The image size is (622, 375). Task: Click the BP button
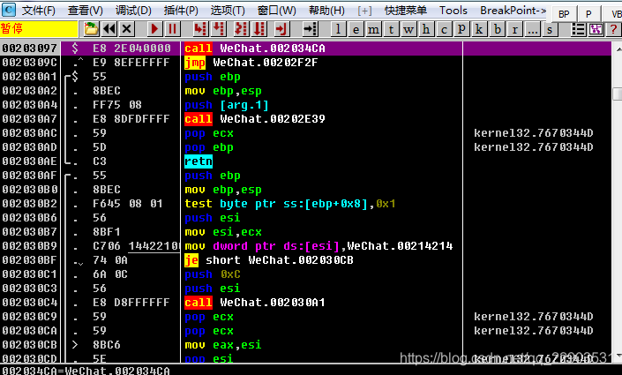click(564, 14)
